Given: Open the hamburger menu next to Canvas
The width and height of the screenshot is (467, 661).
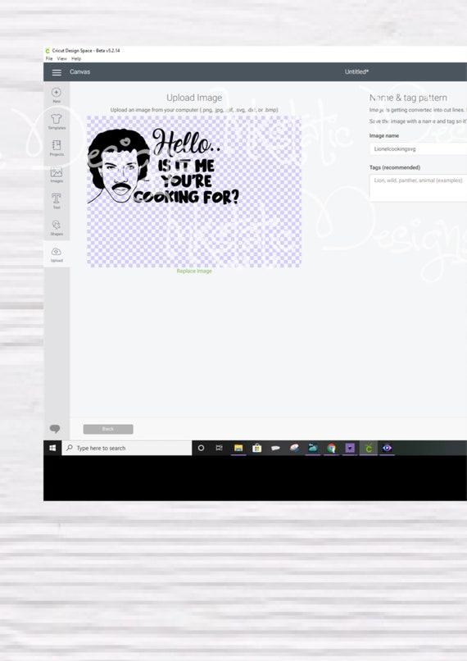Looking at the screenshot, I should (x=57, y=72).
